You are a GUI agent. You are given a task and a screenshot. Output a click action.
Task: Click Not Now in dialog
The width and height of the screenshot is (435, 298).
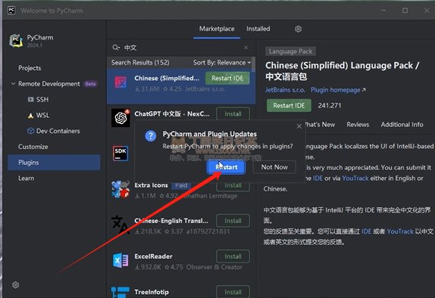274,167
